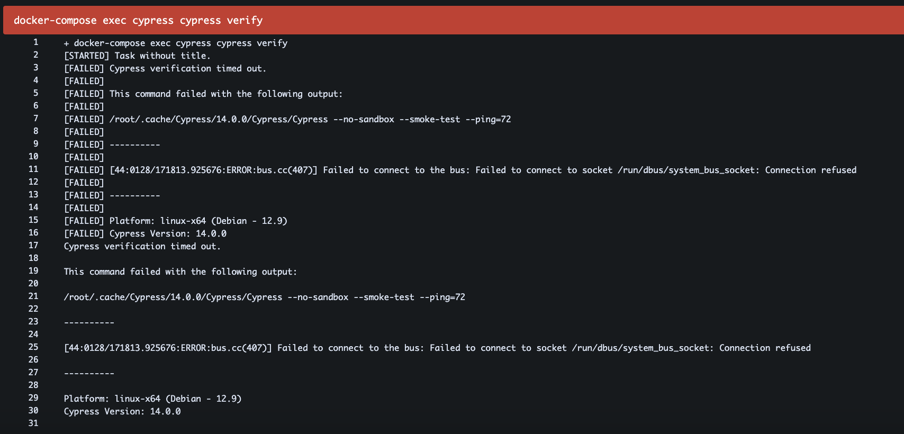Viewport: 904px width, 434px height.
Task: Click the [FAILED] bus.cc error text on line 11
Action: 460,170
